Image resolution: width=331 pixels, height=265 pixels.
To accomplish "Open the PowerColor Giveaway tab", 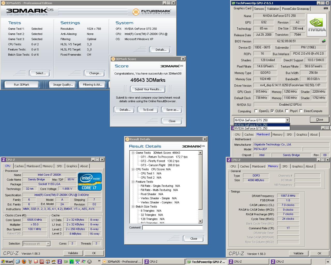I will point(296,9).
